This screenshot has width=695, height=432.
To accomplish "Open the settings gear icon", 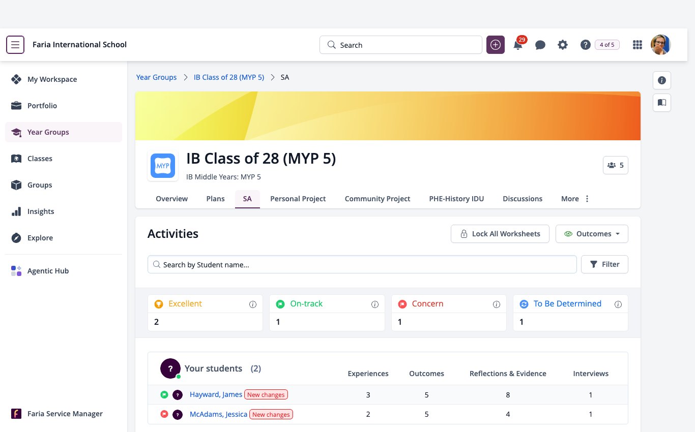I will point(563,45).
